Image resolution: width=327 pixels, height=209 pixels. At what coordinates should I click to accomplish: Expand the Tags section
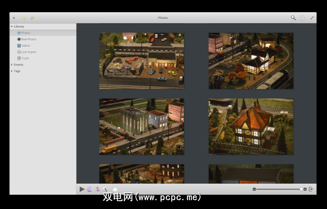[12, 71]
